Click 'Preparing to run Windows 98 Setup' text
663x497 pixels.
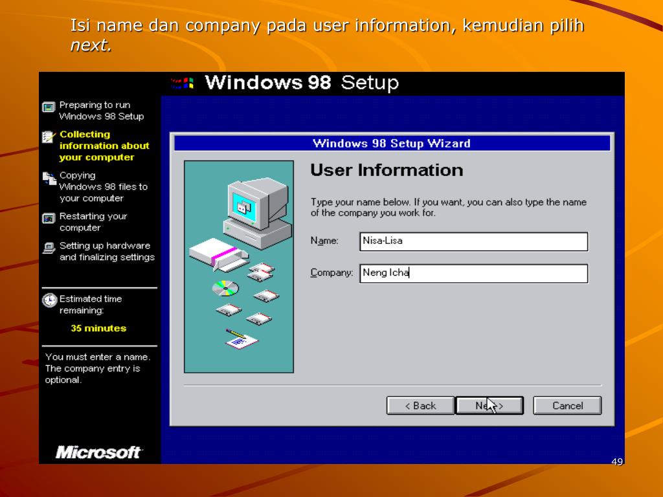pyautogui.click(x=102, y=110)
